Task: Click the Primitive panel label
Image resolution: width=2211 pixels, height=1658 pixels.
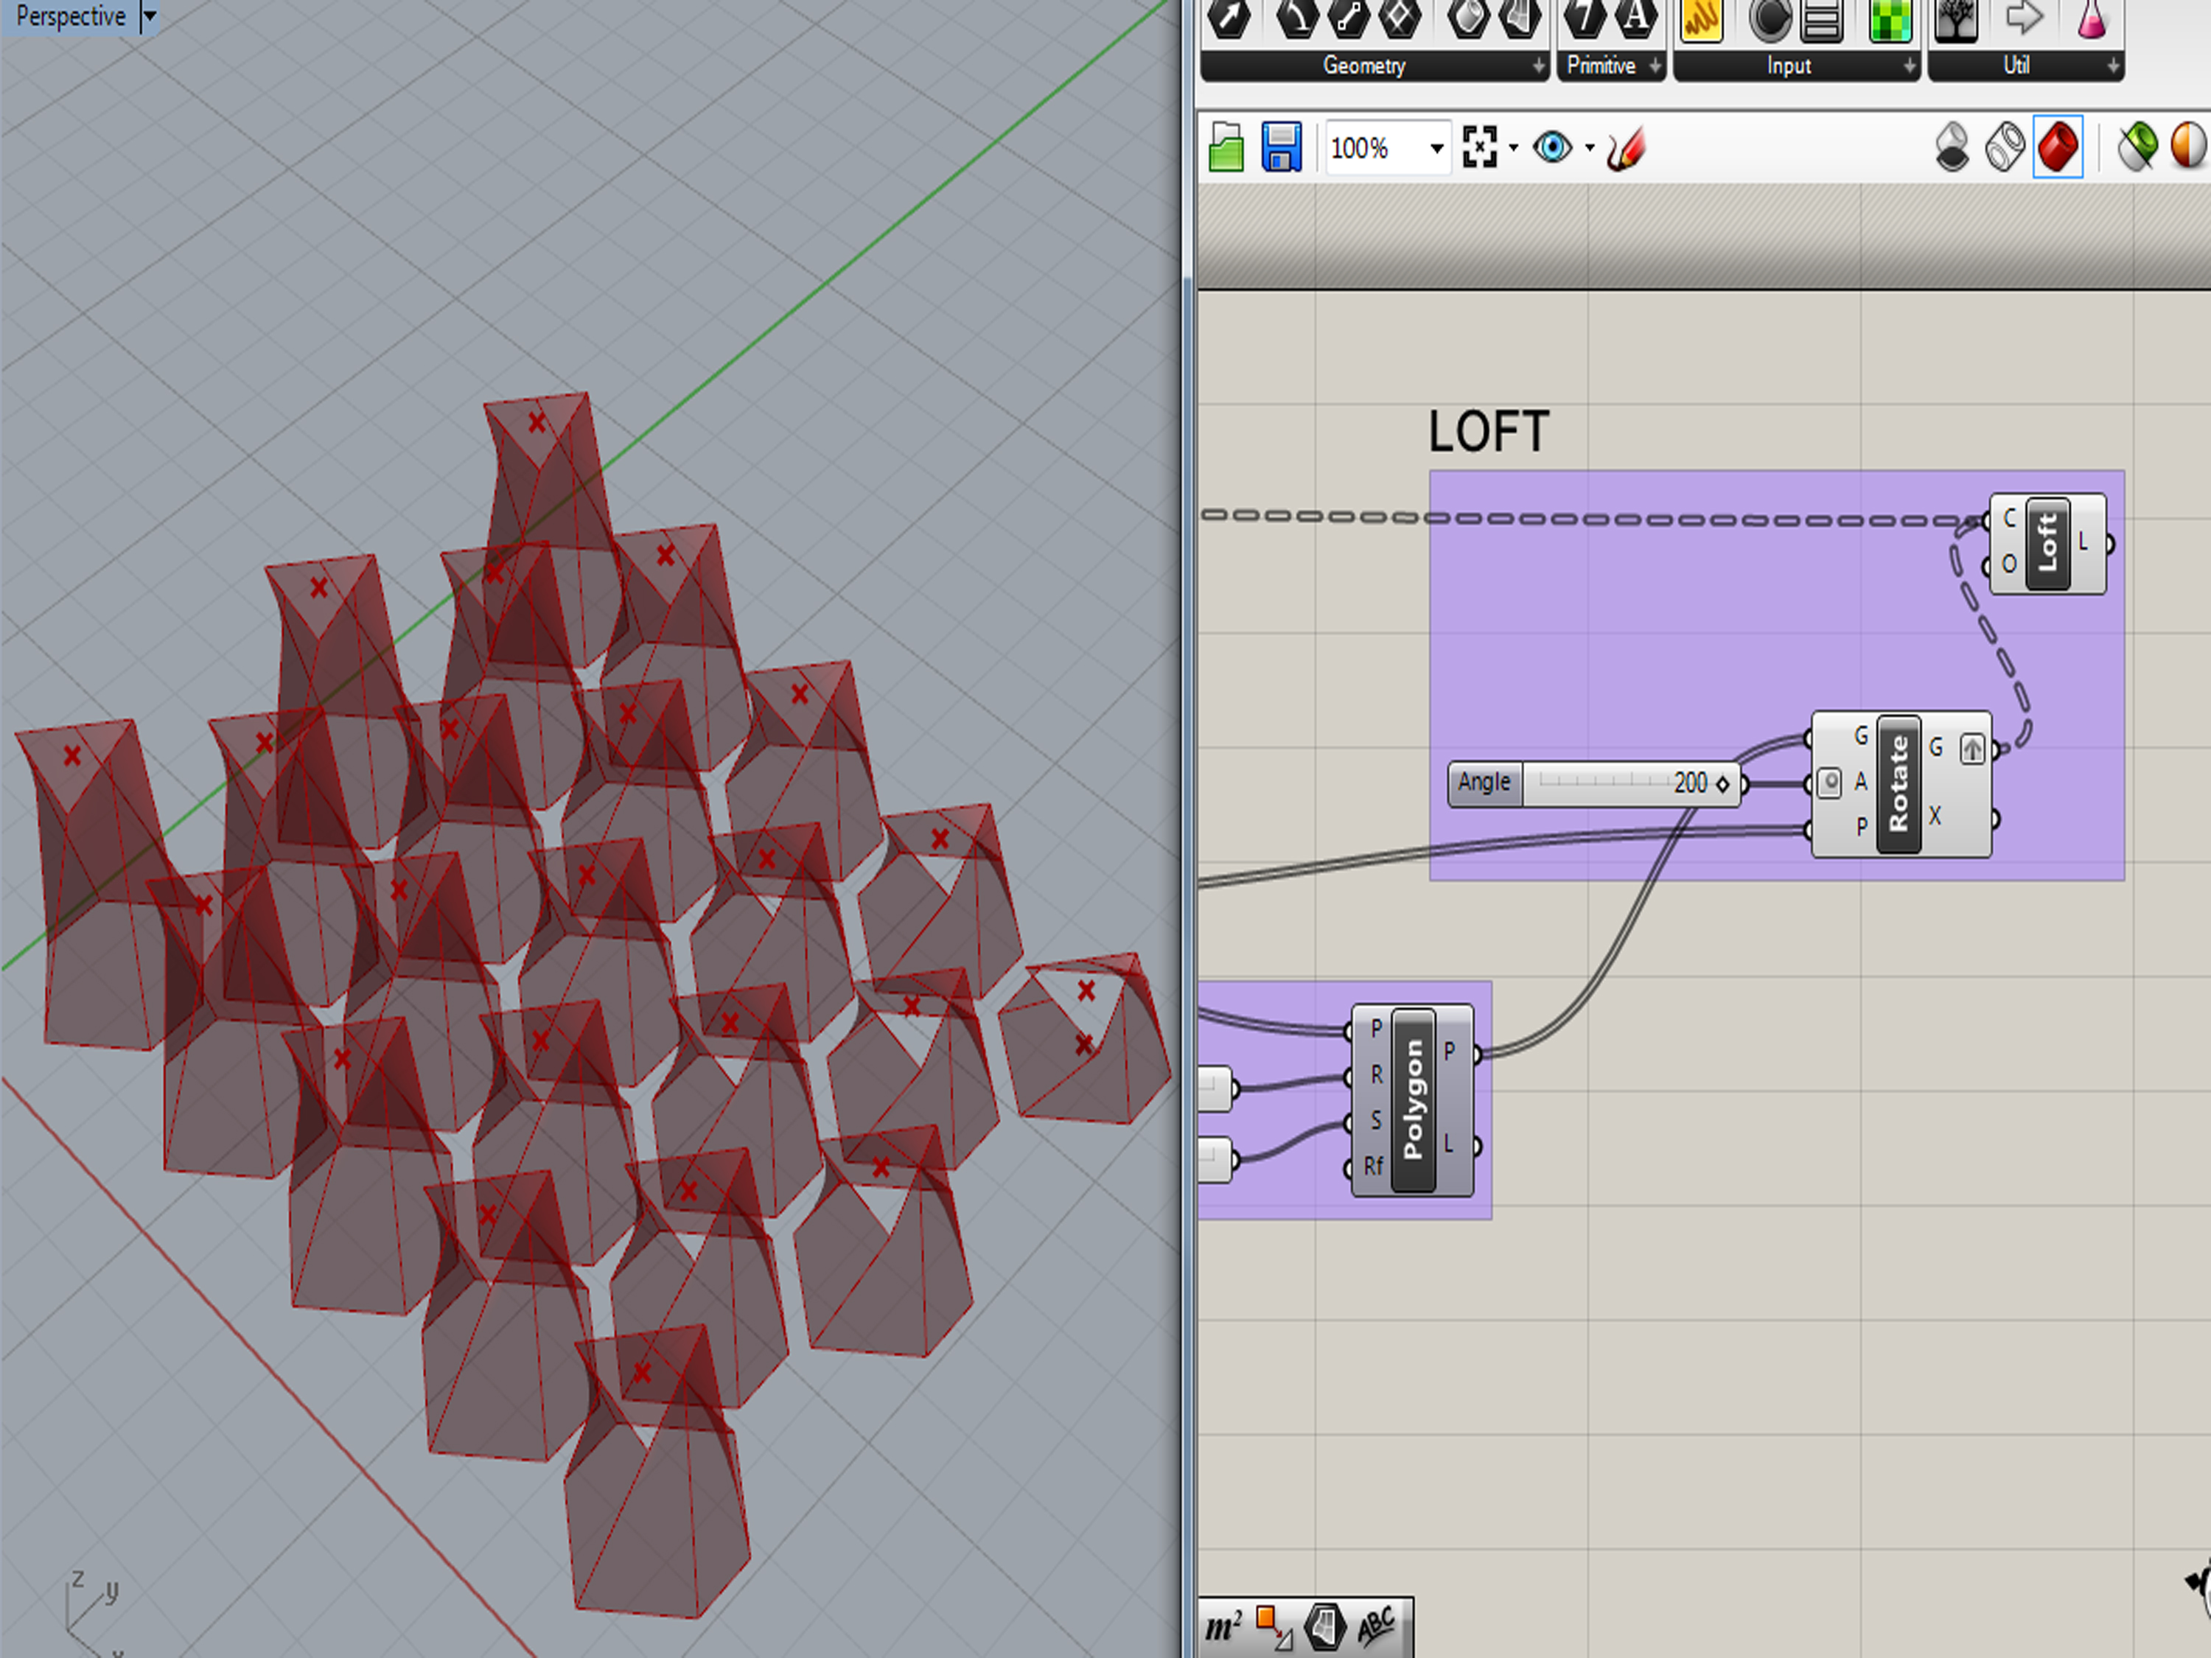Action: [1602, 66]
